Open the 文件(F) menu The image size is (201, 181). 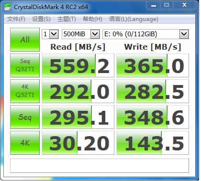click(x=16, y=19)
